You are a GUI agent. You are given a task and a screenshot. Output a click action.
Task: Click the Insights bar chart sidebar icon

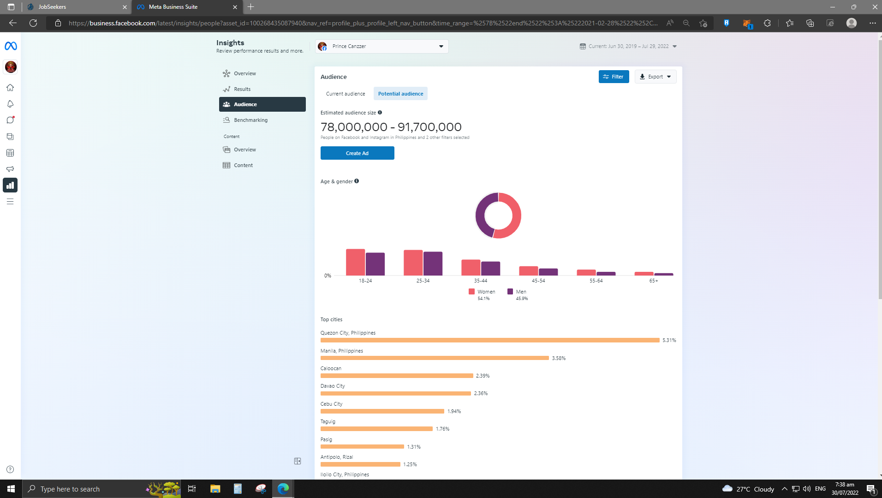10,185
